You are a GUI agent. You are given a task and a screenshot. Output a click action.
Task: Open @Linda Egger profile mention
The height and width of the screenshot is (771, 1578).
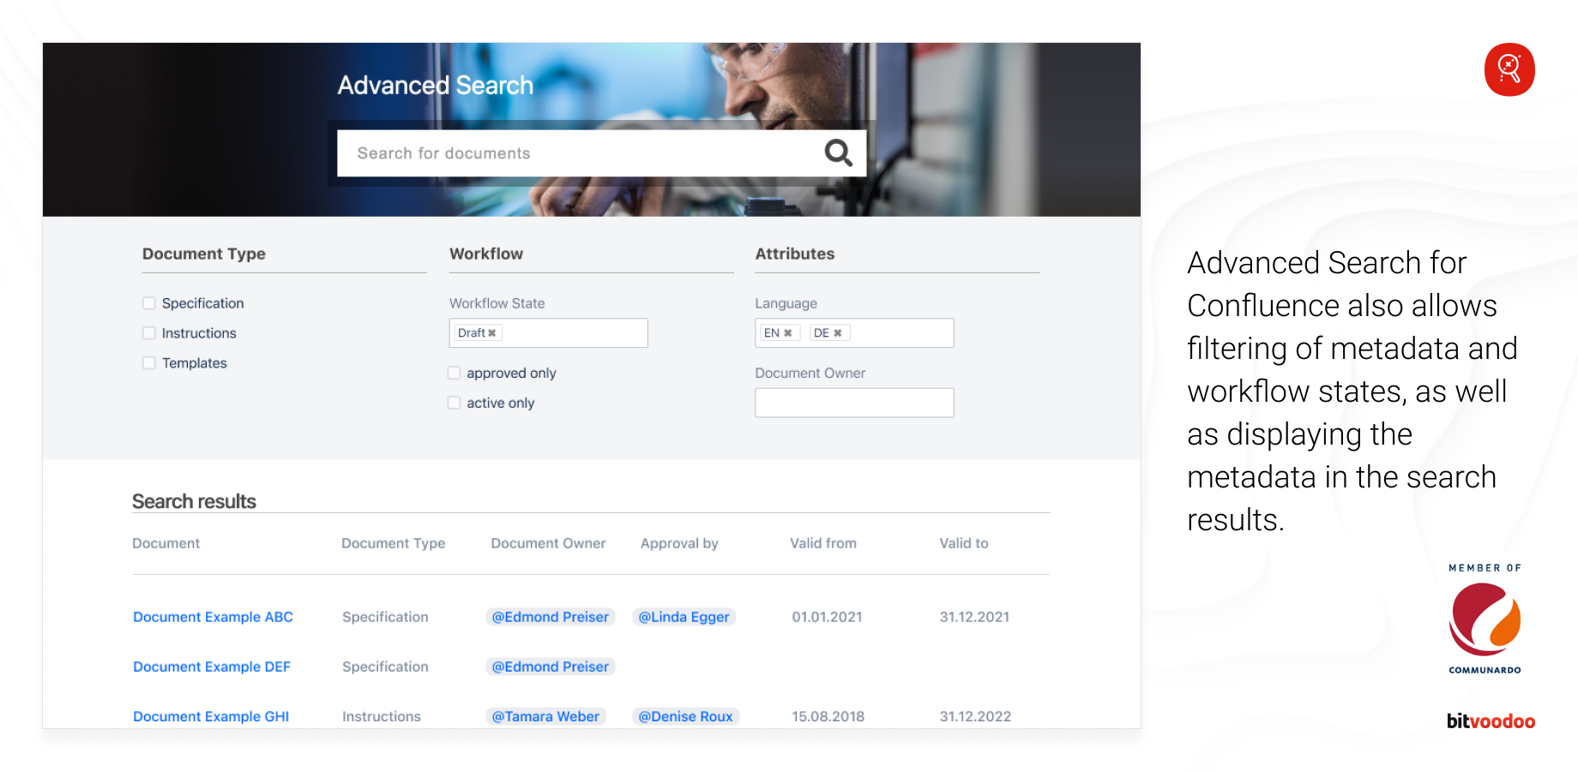click(x=684, y=617)
